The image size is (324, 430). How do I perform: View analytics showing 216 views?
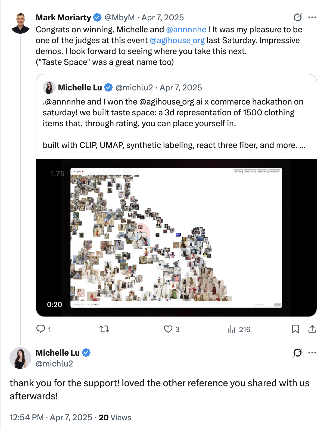[x=239, y=329]
